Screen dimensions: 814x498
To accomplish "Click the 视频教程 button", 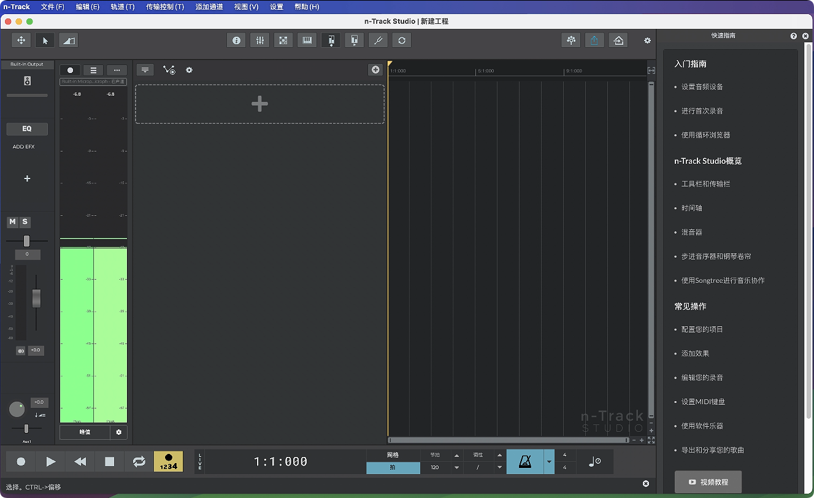I will point(708,482).
